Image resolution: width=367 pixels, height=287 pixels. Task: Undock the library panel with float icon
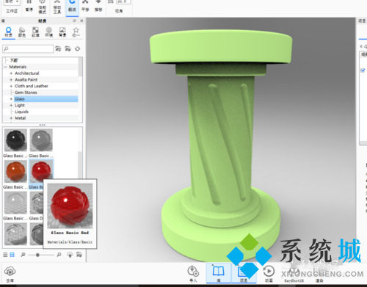pos(75,21)
